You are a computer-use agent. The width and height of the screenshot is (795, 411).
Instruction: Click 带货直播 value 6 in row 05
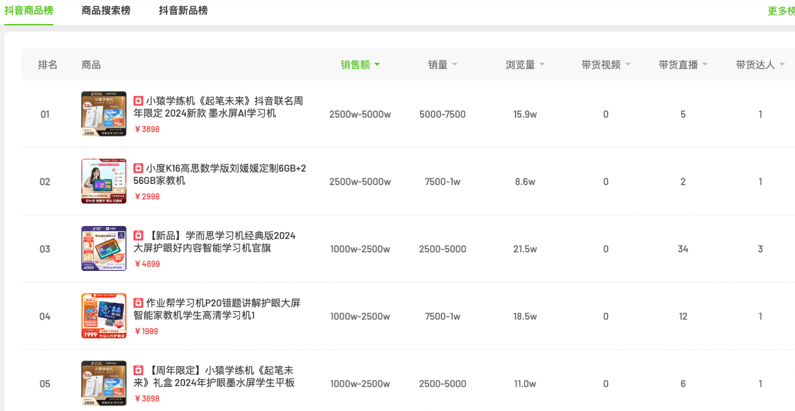tap(683, 384)
